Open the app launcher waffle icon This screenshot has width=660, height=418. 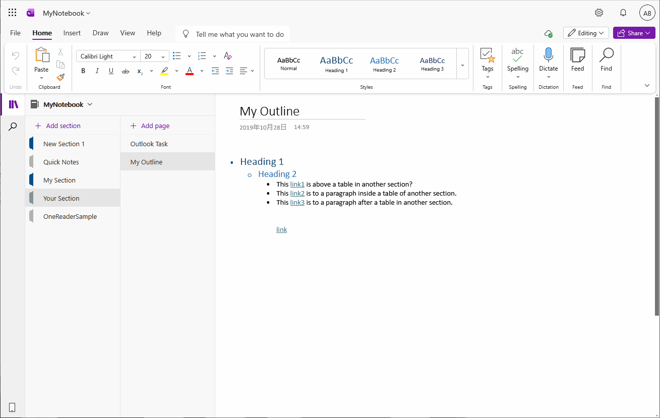[13, 13]
